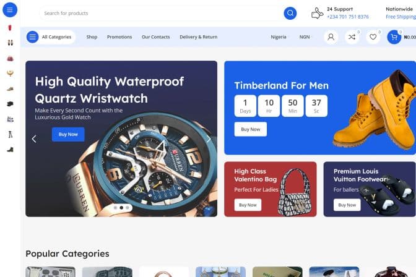Viewport: 416px width, 277px height.
Task: Select the middle carousel pagination dot
Action: [121, 208]
